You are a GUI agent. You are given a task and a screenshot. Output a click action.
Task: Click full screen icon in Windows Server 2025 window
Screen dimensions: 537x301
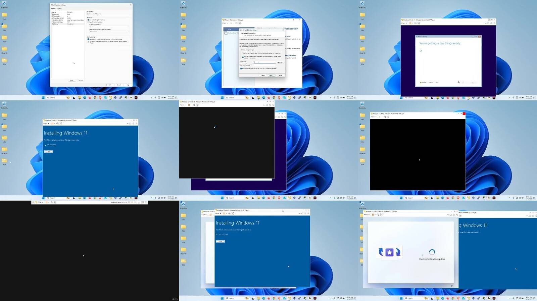(197, 105)
